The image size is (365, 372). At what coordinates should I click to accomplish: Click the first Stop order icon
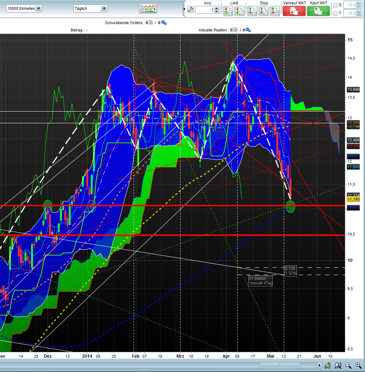pyautogui.click(x=252, y=10)
